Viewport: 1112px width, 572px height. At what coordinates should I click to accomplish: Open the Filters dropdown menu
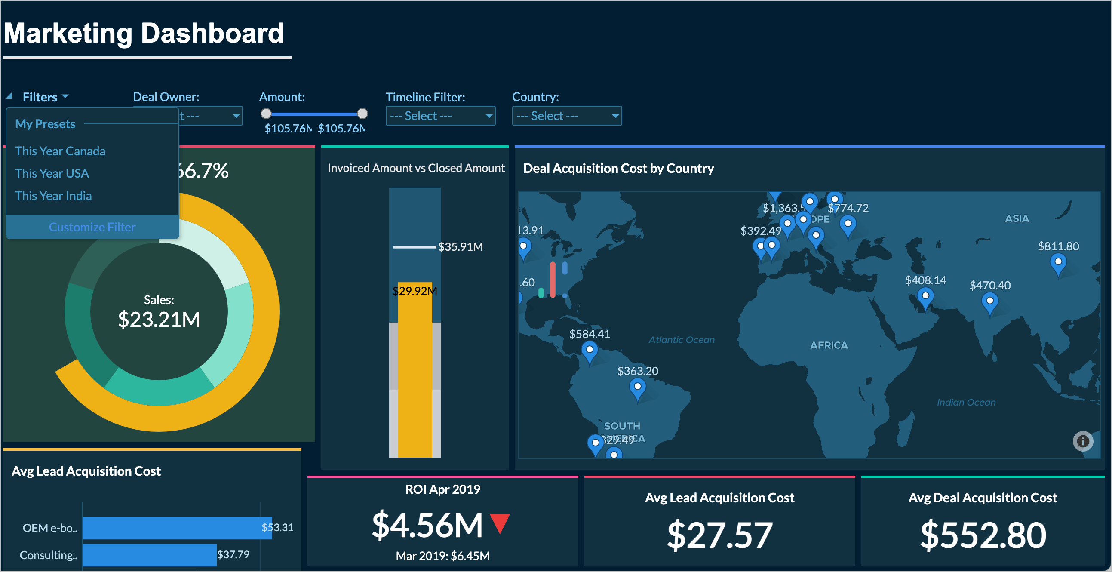(x=45, y=97)
